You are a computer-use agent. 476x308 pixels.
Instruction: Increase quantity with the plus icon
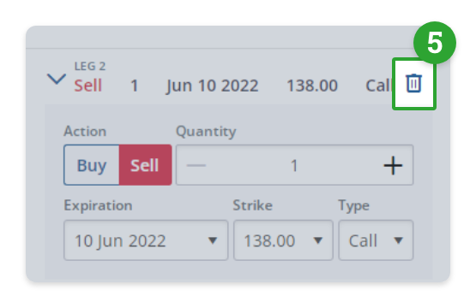coord(393,165)
